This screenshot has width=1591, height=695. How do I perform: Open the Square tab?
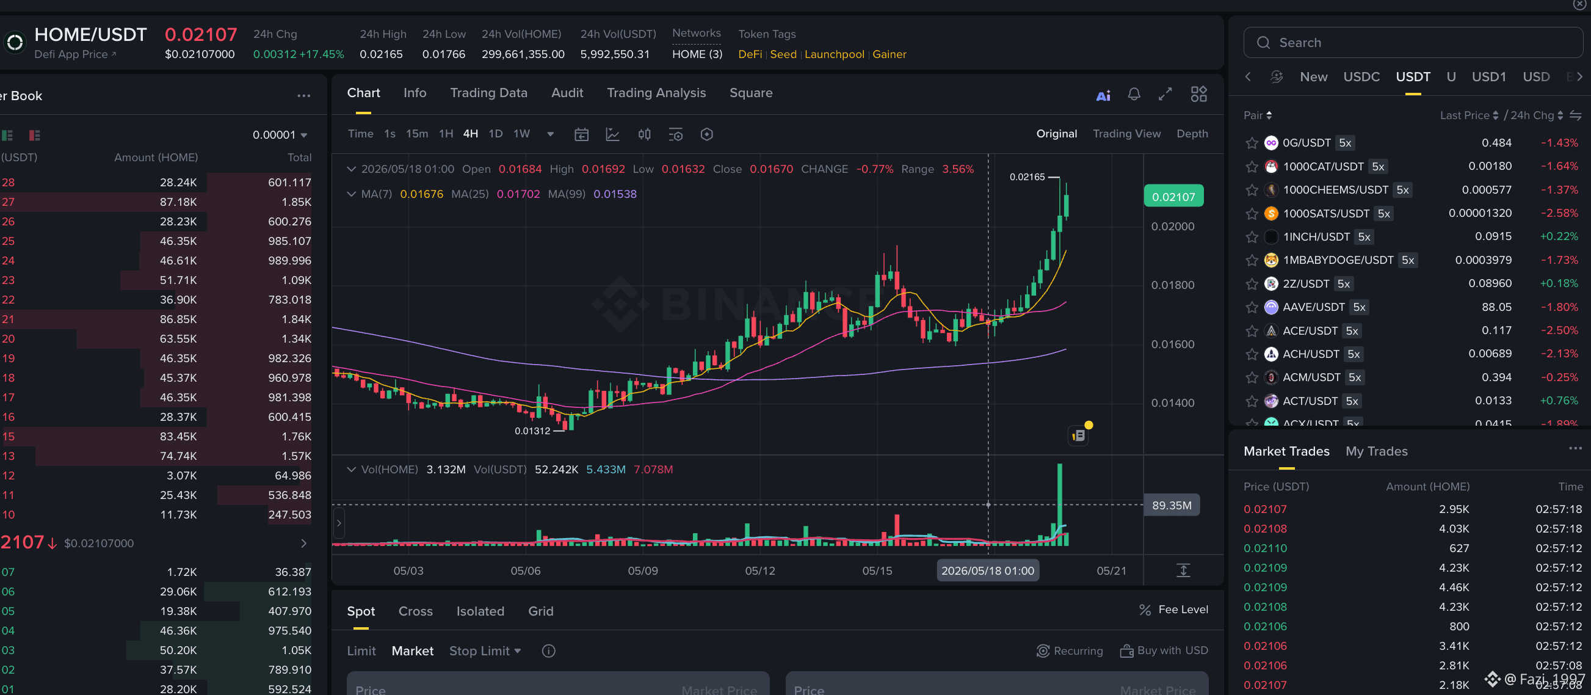(x=750, y=93)
